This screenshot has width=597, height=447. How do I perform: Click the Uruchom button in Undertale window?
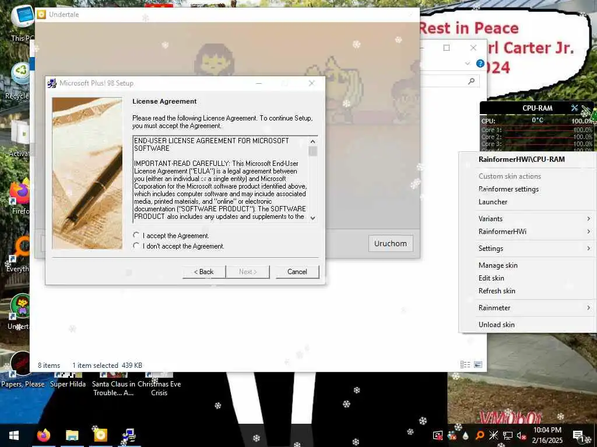pos(390,243)
